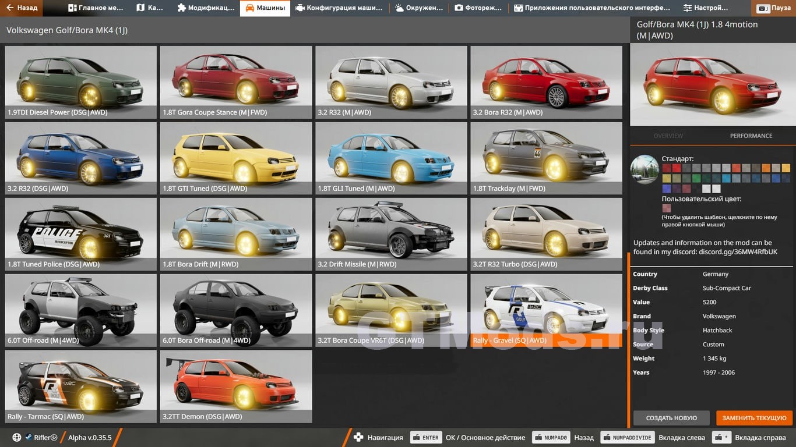Click the Value entry 5200
Viewport: 796px width, 447px height.
point(710,302)
